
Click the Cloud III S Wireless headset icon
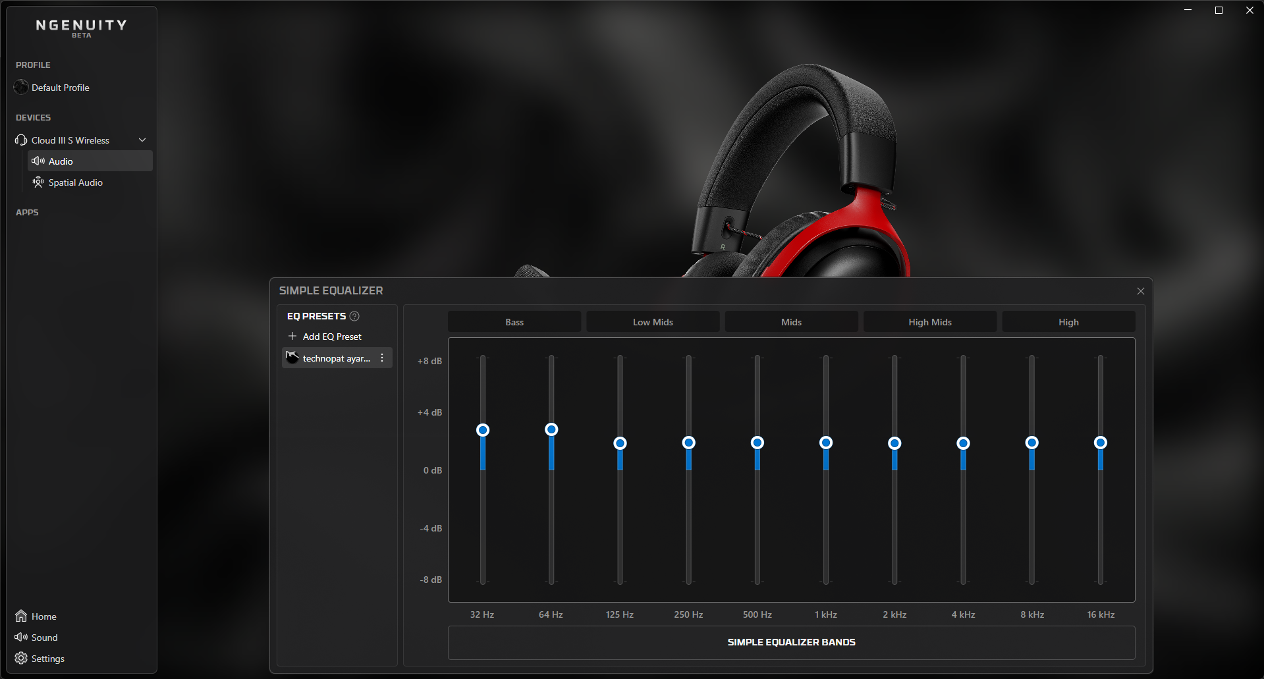click(x=21, y=140)
